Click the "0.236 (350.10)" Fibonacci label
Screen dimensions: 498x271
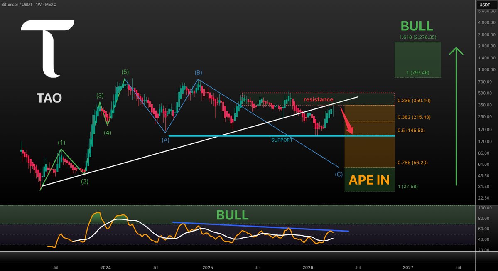(414, 101)
